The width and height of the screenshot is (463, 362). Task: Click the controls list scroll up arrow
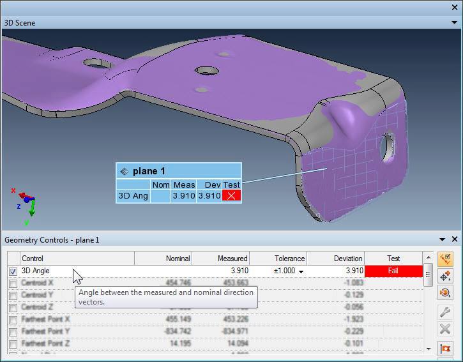click(428, 258)
